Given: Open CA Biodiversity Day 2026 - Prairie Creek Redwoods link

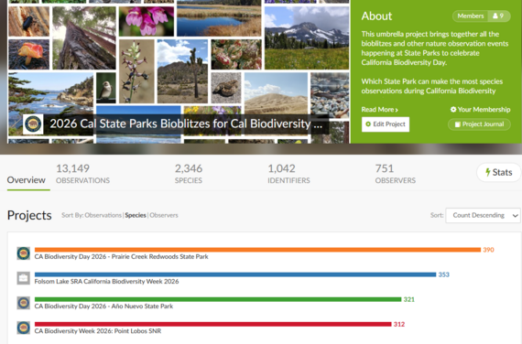Looking at the screenshot, I should click(122, 257).
